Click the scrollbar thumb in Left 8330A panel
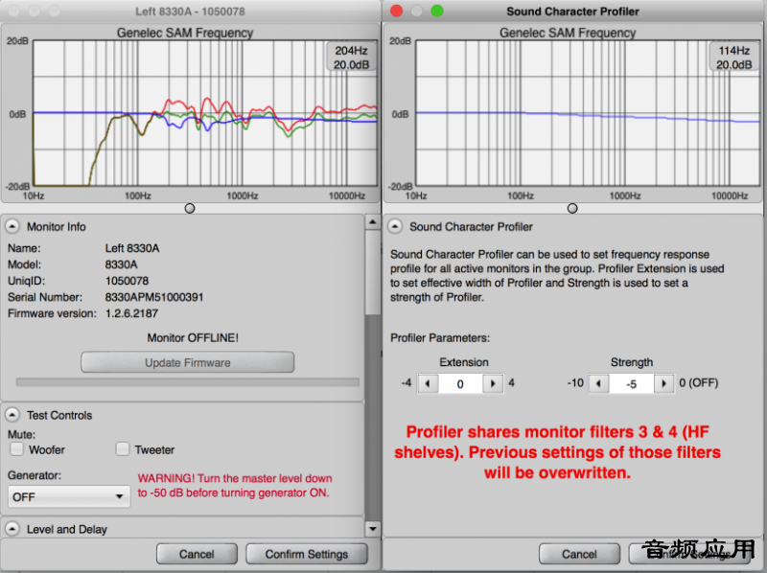The height and width of the screenshot is (573, 767). (x=373, y=273)
